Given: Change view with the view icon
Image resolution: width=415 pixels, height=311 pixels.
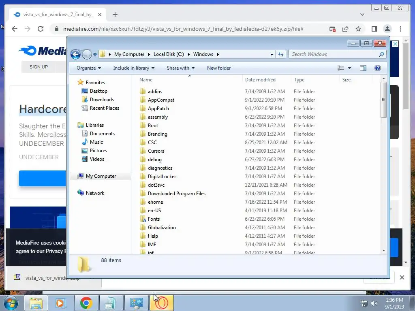Looking at the screenshot, I should (x=340, y=68).
